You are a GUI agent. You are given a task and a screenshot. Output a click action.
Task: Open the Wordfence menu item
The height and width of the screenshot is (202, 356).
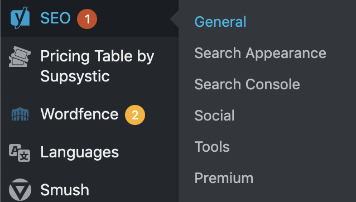[79, 114]
